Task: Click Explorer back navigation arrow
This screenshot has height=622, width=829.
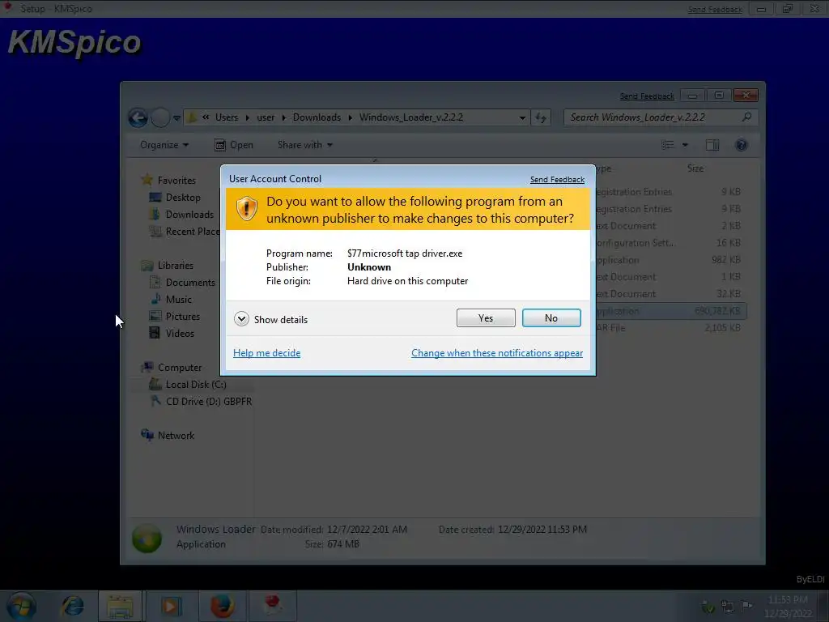Action: (138, 117)
